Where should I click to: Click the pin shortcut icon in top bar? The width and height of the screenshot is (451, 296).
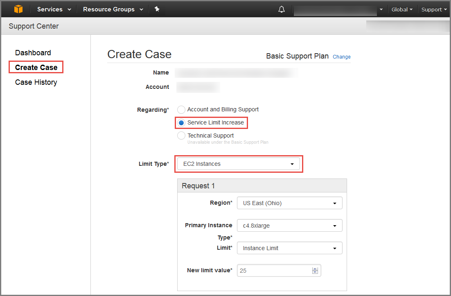pyautogui.click(x=157, y=9)
